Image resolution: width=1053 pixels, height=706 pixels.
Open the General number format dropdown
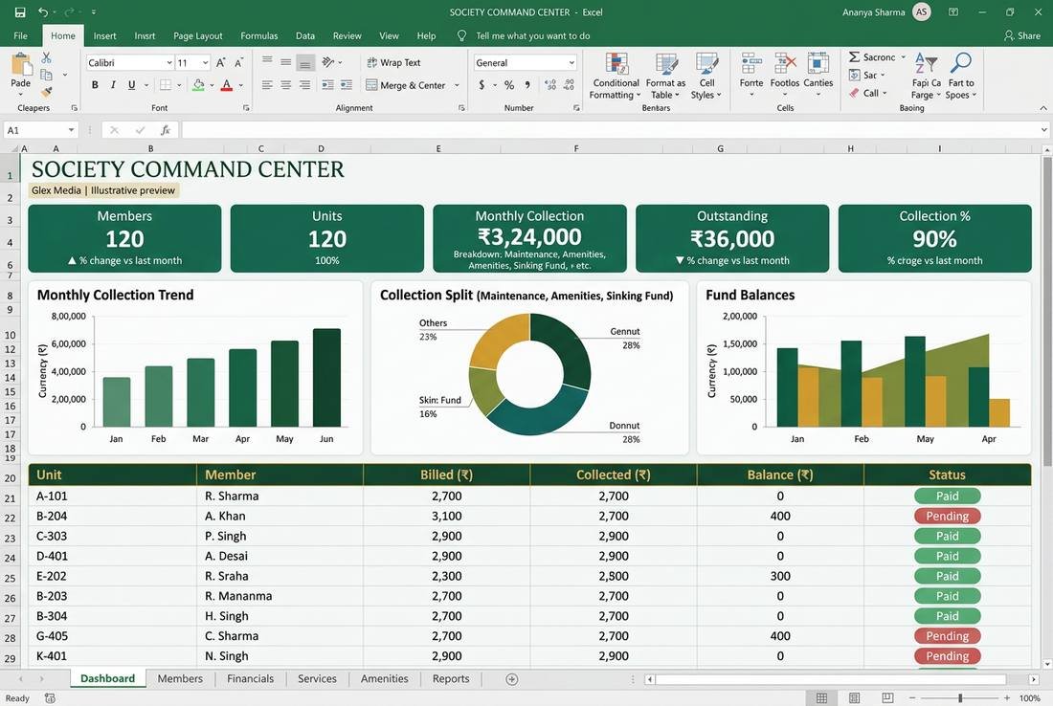tap(571, 62)
